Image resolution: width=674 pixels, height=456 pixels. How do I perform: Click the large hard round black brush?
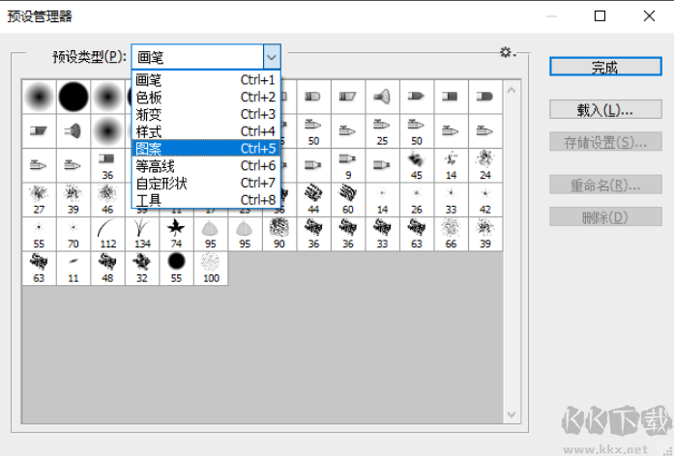(x=73, y=95)
